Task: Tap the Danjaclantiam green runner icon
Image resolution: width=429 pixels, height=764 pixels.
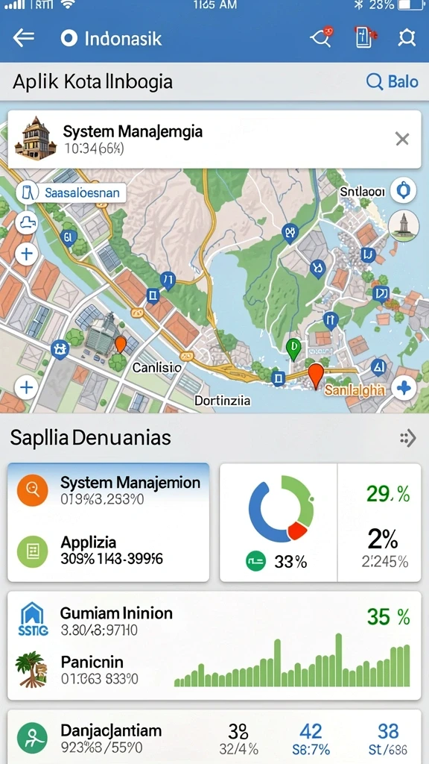Action: point(32,738)
